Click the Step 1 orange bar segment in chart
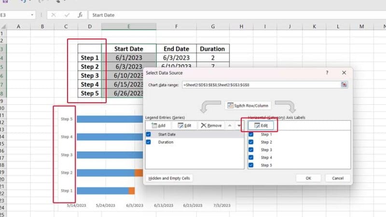The image size is (386, 217). pyautogui.click(x=132, y=190)
